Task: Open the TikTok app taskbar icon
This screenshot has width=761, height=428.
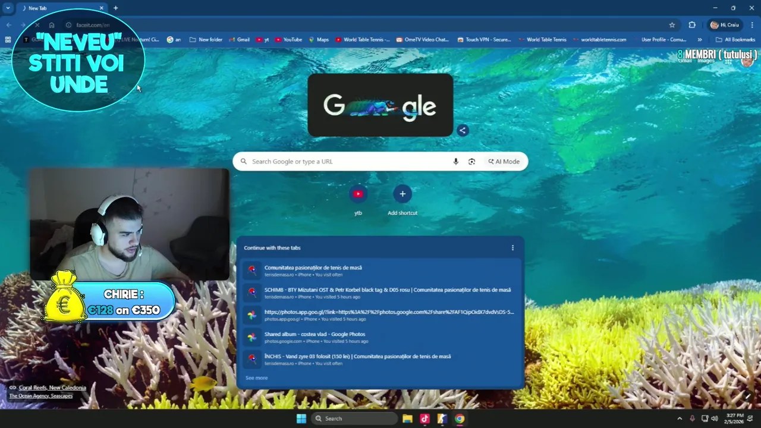Action: [424, 418]
